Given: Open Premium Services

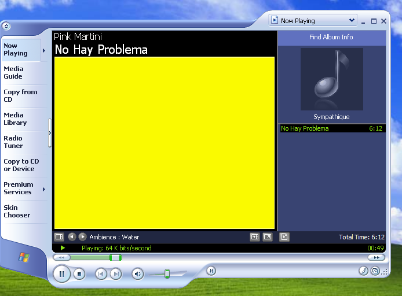Looking at the screenshot, I should click(21, 188).
